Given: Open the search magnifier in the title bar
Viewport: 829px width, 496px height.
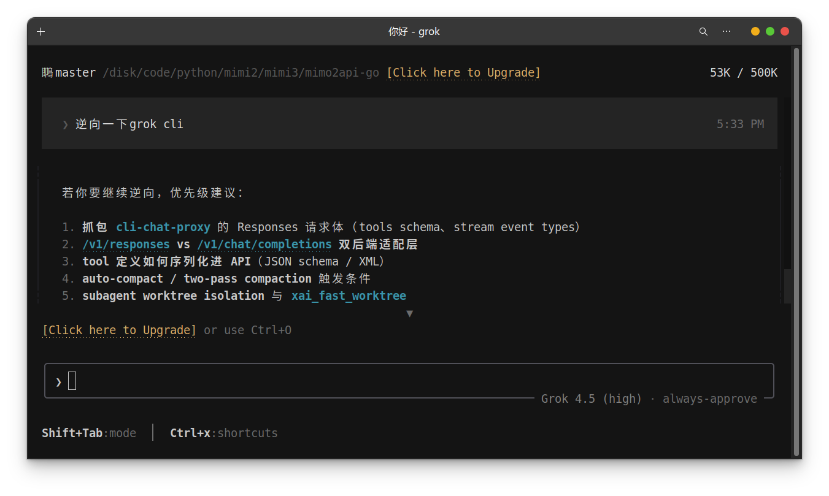Looking at the screenshot, I should [x=703, y=32].
